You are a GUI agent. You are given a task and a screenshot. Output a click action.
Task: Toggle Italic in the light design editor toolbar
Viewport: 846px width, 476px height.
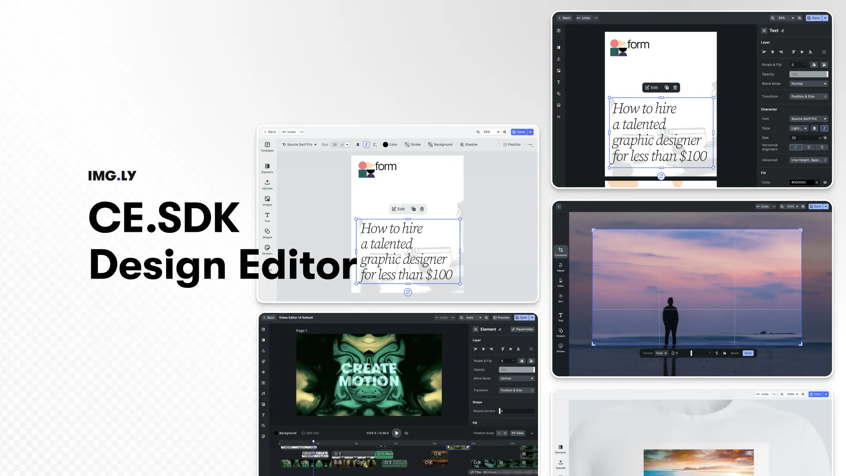click(366, 145)
